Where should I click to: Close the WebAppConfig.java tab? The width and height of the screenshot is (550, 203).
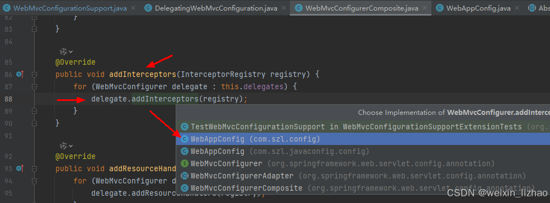click(516, 8)
